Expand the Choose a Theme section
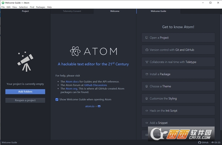 tap(178, 86)
